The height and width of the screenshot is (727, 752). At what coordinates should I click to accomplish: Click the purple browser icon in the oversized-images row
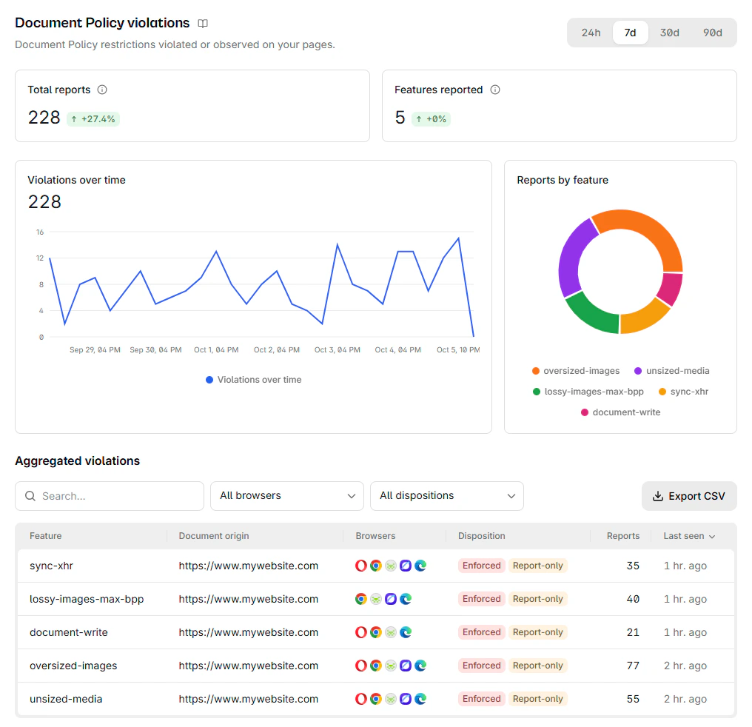[406, 666]
